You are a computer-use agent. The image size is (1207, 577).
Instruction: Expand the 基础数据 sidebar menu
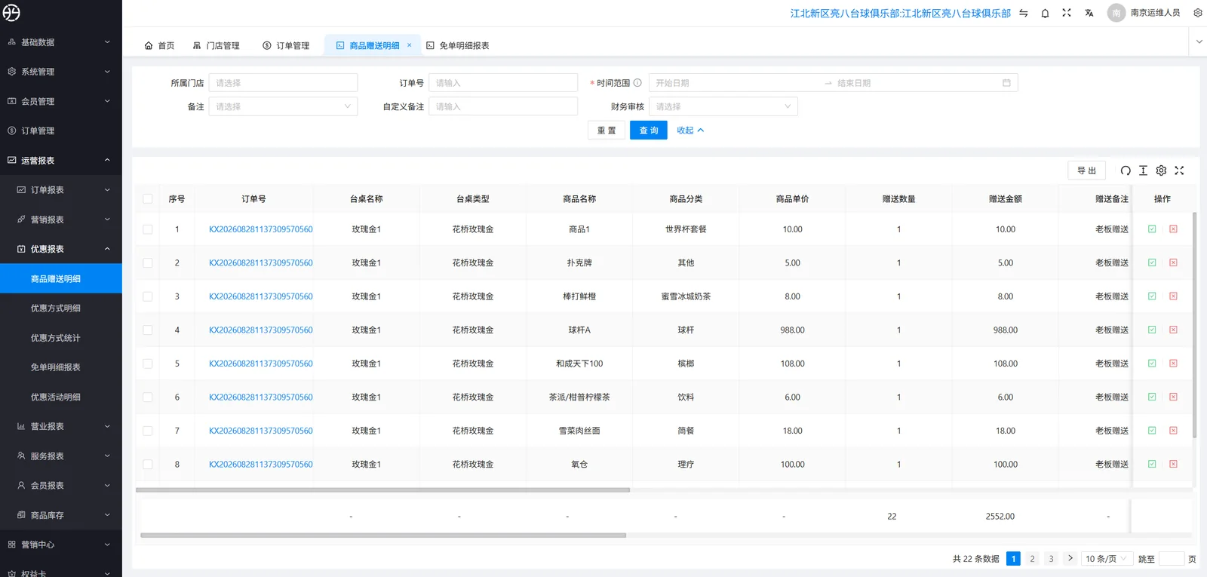tap(60, 42)
